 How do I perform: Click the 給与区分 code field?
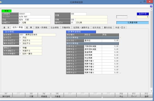(20, 38)
